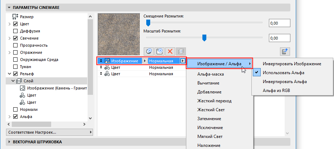Click the Смещение Размытия slider handle
The image size is (334, 149).
(x=148, y=22)
